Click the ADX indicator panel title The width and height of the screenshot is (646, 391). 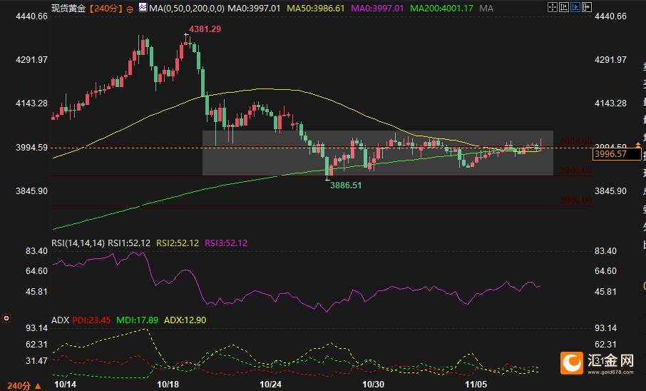tap(60, 320)
